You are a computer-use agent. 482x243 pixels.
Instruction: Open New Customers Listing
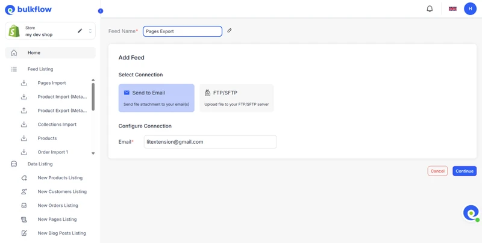[x=62, y=191]
